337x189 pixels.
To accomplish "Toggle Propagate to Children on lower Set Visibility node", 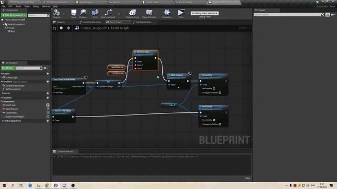I will (x=220, y=124).
